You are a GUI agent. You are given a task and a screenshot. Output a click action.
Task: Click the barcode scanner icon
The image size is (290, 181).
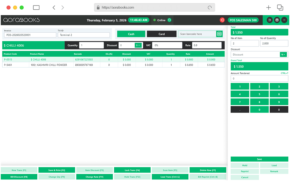pyautogui.click(x=219, y=34)
